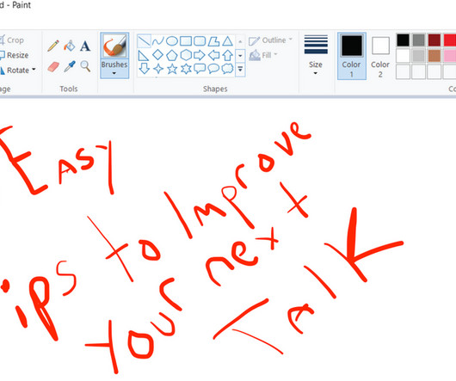The height and width of the screenshot is (381, 456).
Task: Open the shape Fill dropdown
Action: 263,55
